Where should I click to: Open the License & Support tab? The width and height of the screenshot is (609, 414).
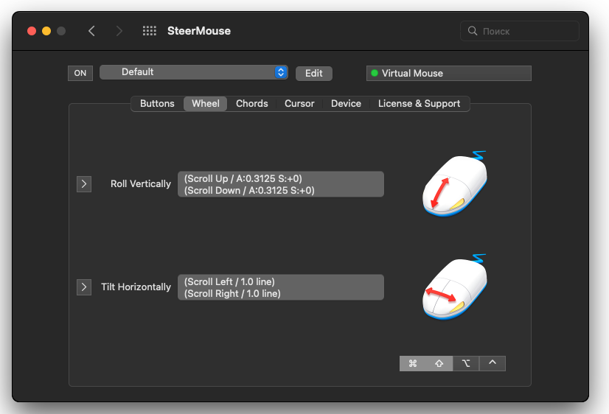[419, 104]
